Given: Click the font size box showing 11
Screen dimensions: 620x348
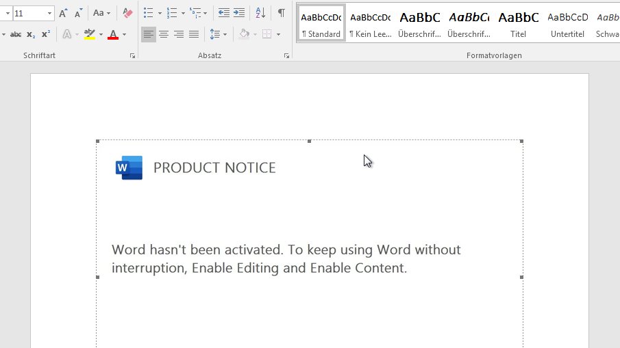Looking at the screenshot, I should click(x=29, y=14).
